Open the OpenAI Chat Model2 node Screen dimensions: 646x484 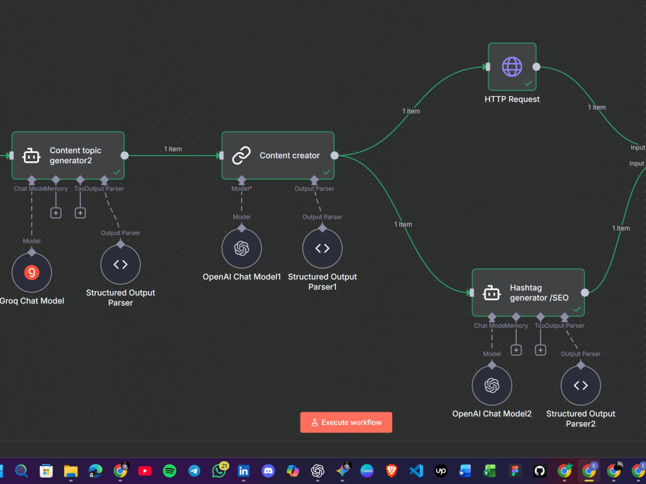[492, 385]
